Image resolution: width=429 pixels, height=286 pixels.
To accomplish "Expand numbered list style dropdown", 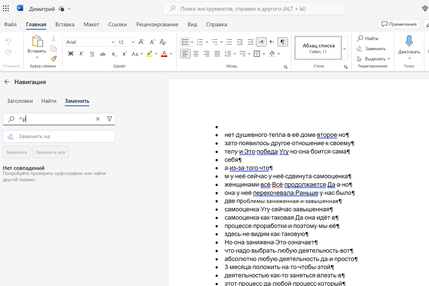I will click(x=207, y=42).
